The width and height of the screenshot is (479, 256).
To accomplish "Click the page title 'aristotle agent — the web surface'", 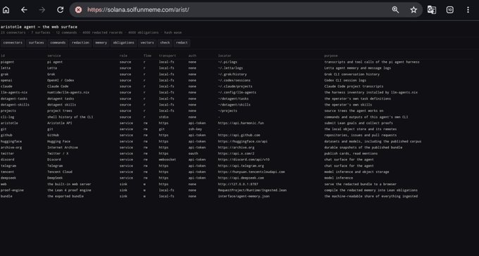I will [39, 27].
